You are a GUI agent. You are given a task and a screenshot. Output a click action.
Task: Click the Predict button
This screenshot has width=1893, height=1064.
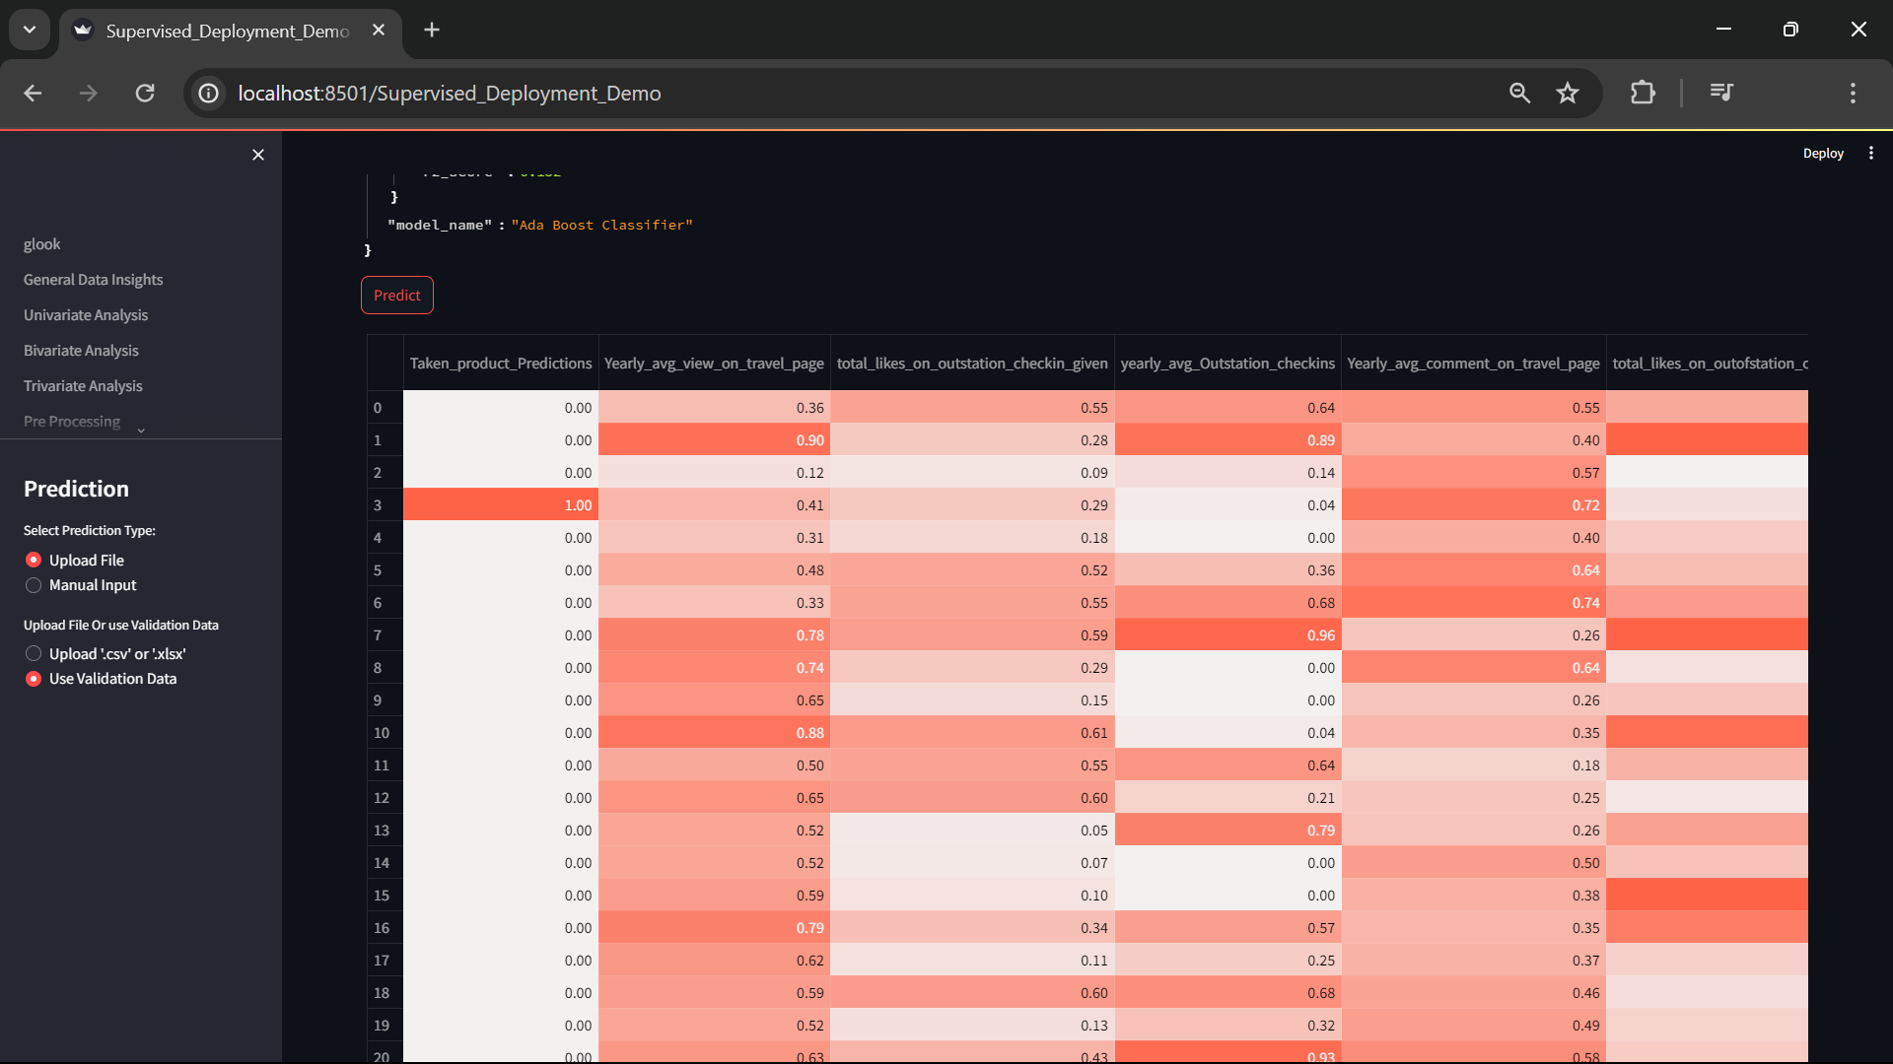tap(396, 295)
